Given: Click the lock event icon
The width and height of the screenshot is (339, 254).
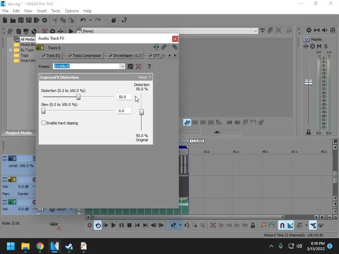Looking at the screenshot, I should click(253, 226).
